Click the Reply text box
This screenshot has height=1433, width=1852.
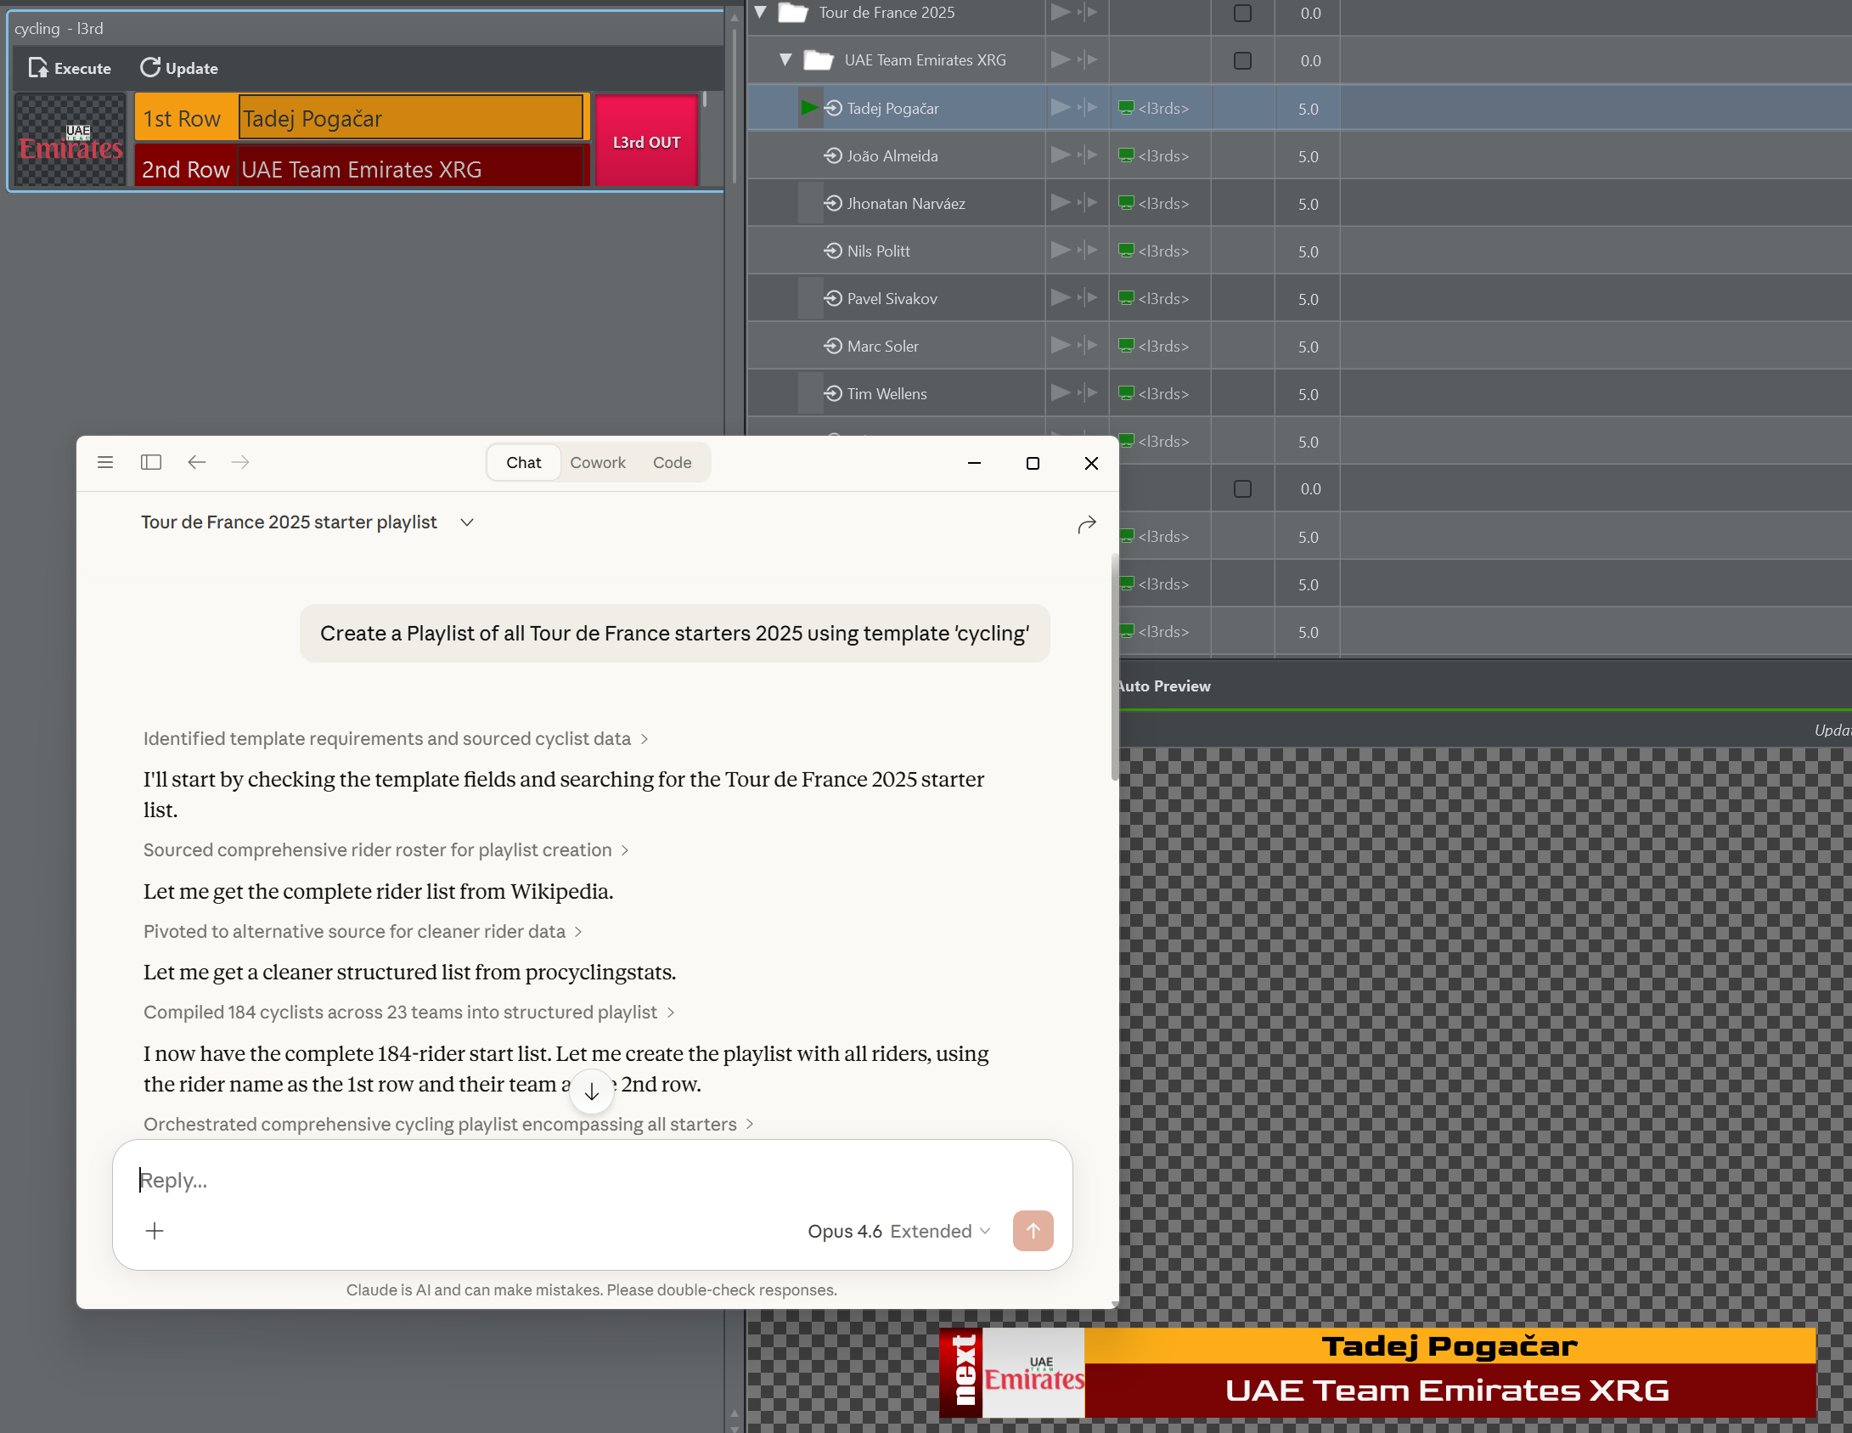click(x=593, y=1180)
